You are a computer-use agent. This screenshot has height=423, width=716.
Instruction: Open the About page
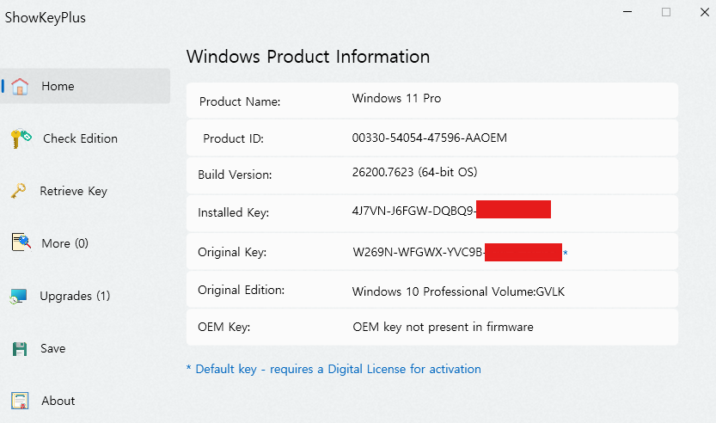pos(58,401)
